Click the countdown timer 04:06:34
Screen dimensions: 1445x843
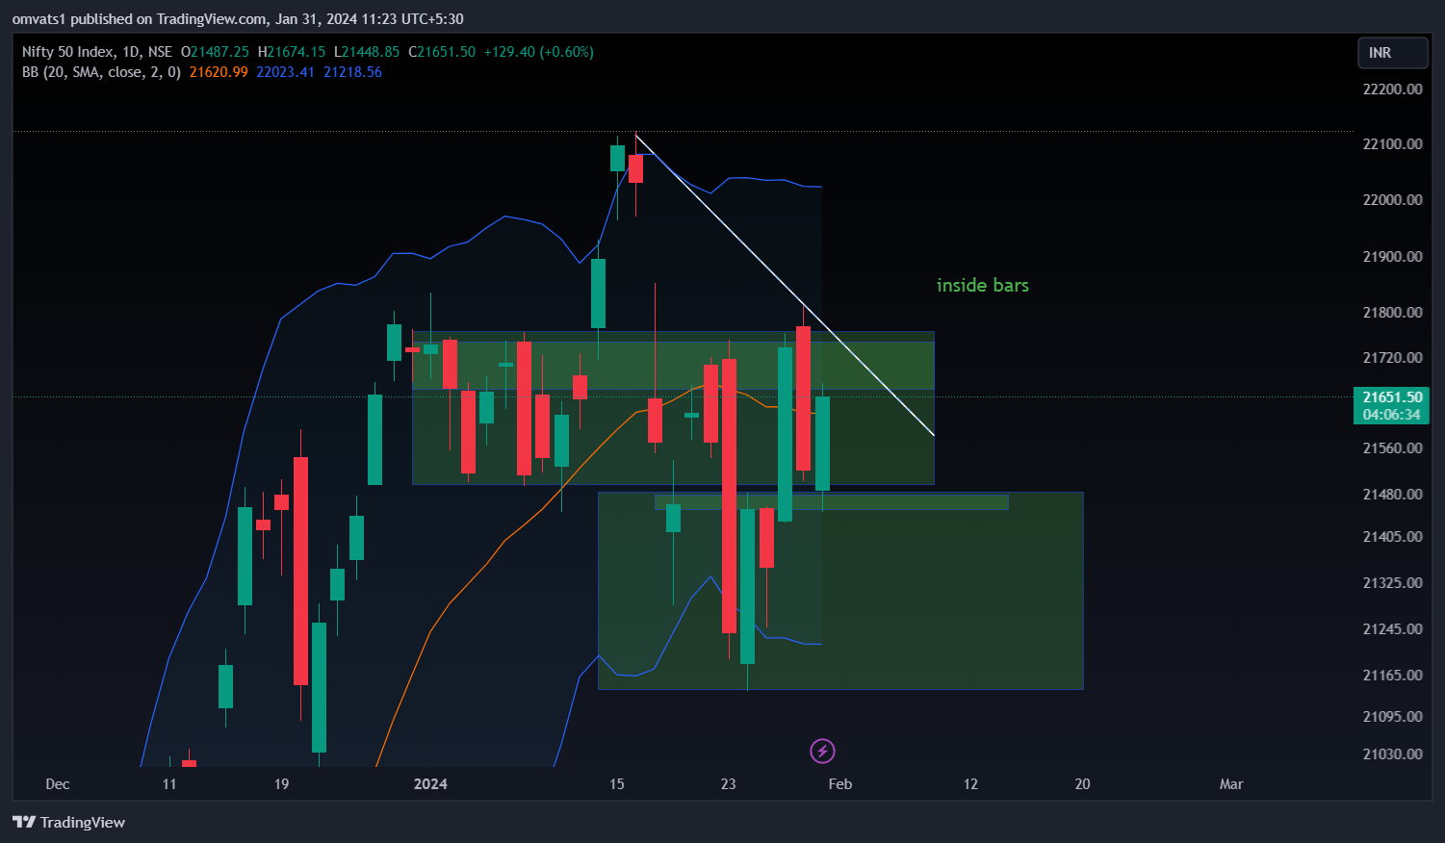tap(1392, 415)
